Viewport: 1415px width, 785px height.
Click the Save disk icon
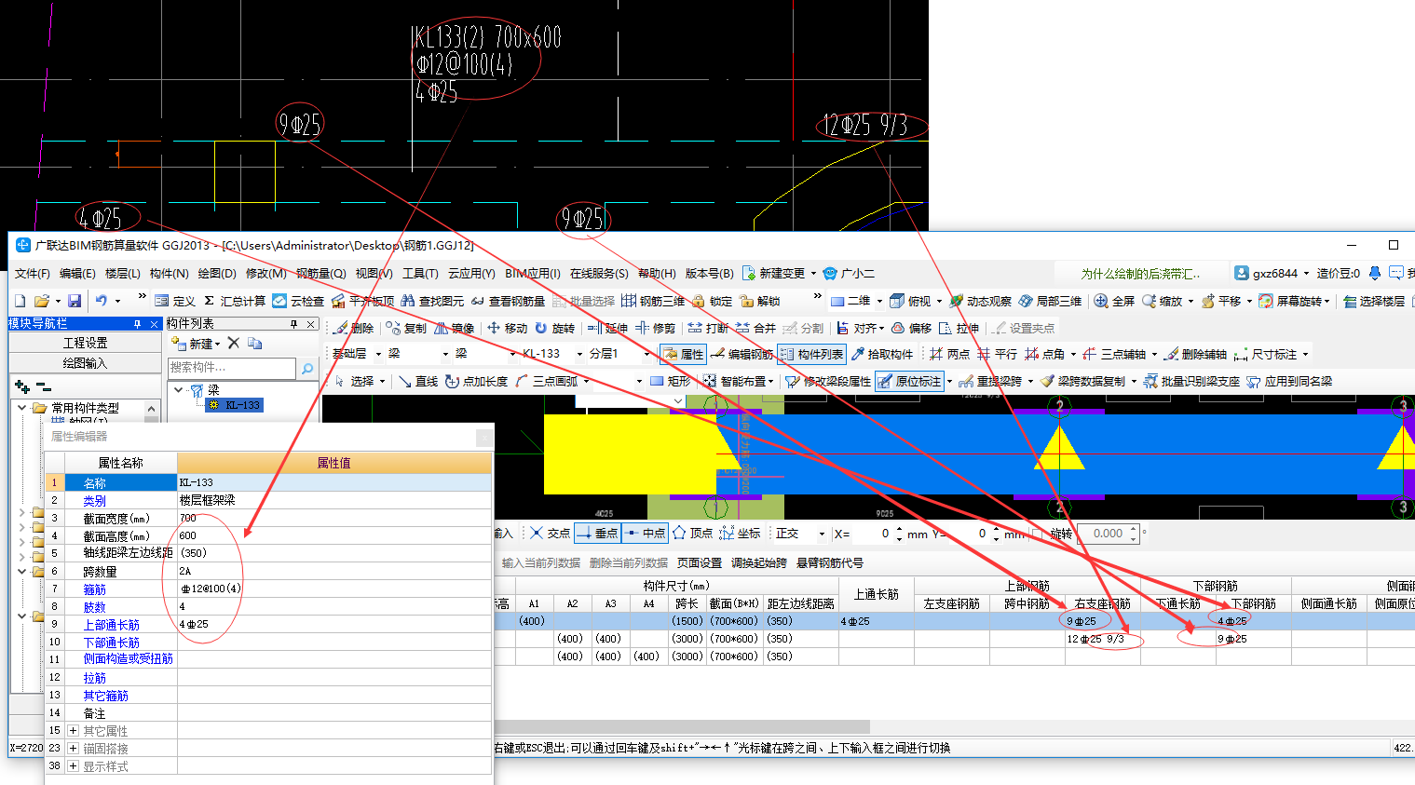(75, 301)
